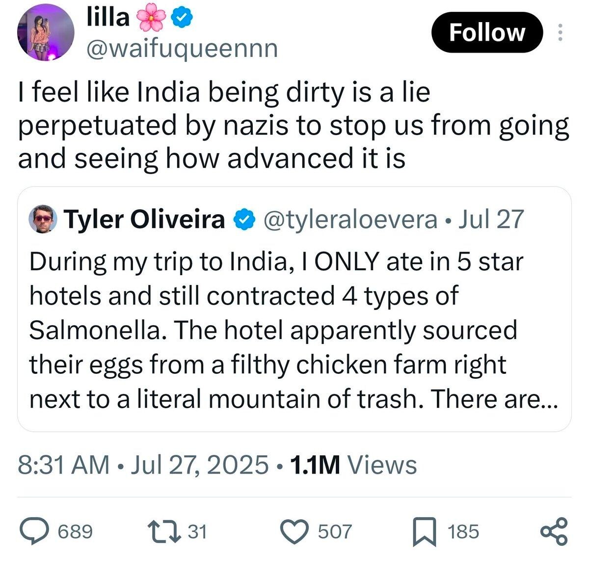Open the three-dot more options menu

(560, 32)
